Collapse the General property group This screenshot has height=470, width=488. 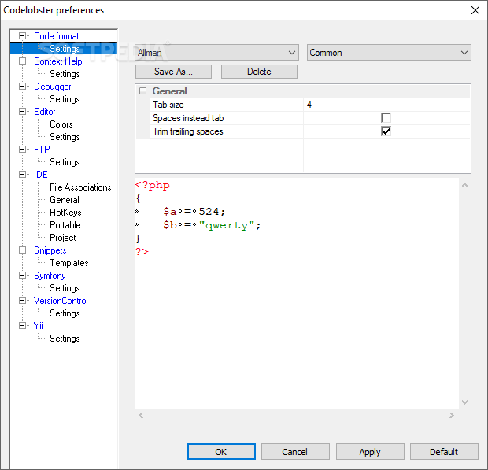pyautogui.click(x=142, y=91)
